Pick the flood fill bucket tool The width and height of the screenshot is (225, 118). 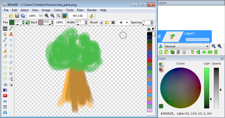point(5,84)
